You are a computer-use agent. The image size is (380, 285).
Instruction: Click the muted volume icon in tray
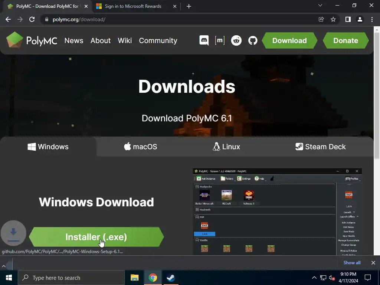[x=332, y=278]
